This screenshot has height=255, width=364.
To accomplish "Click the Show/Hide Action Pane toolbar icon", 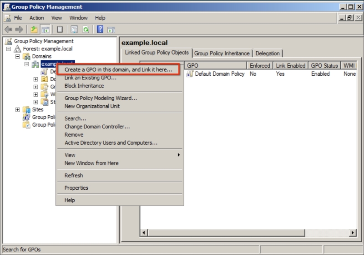I will point(111,29).
